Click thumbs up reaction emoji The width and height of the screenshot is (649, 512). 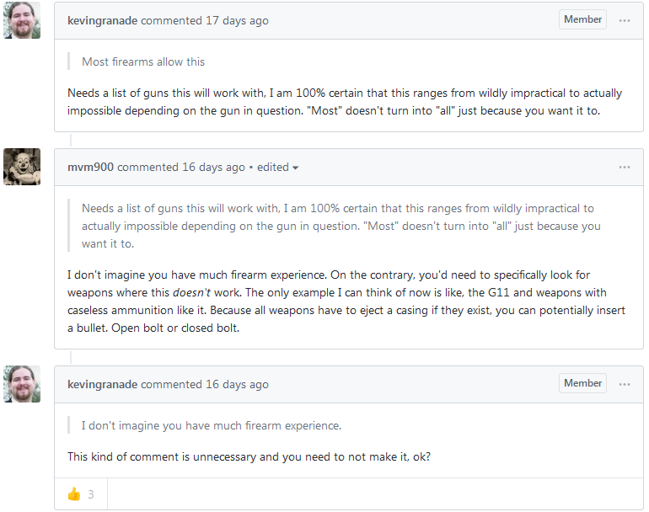pyautogui.click(x=74, y=494)
